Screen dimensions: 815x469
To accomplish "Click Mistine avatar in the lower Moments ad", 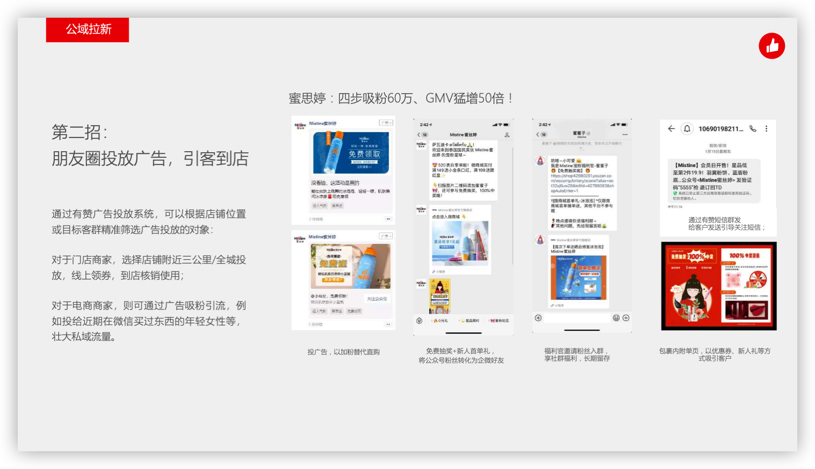I will coord(299,239).
